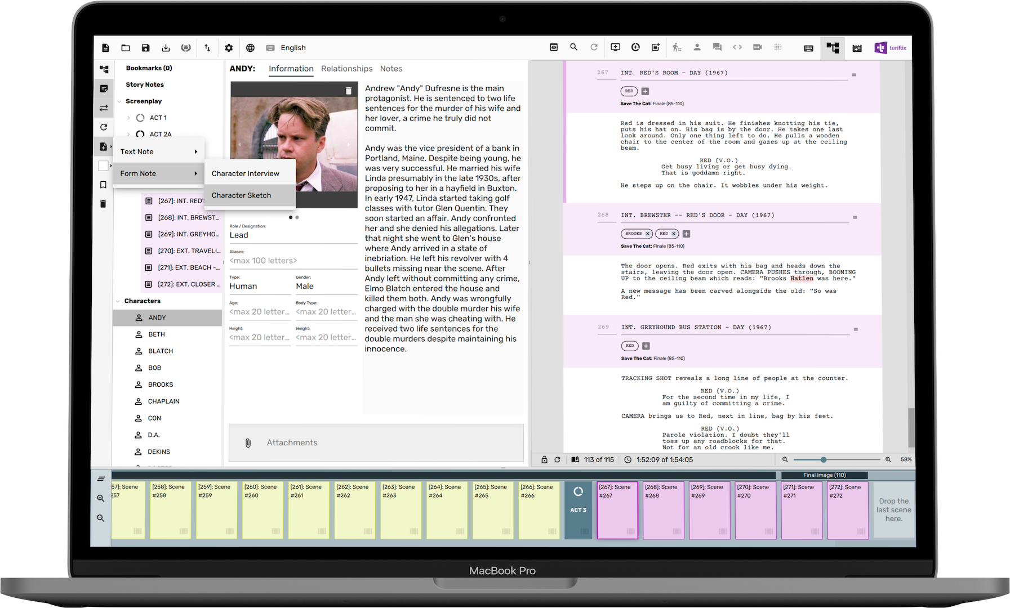The width and height of the screenshot is (1010, 608).
Task: Select the person/character icon in top-right toolbar
Action: pyautogui.click(x=697, y=48)
